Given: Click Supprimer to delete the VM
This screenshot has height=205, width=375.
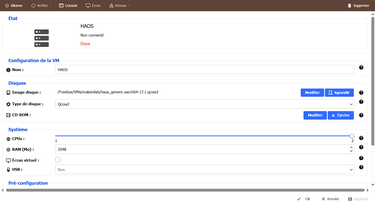Looking at the screenshot, I should pyautogui.click(x=358, y=6).
